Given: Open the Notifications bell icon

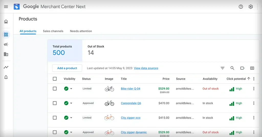Looking at the screenshot, I should pos(6,77).
